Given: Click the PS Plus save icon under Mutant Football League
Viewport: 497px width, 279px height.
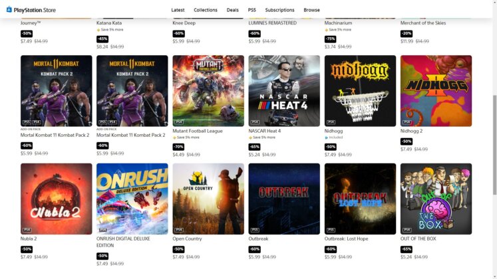Looking at the screenshot, I should 174,138.
